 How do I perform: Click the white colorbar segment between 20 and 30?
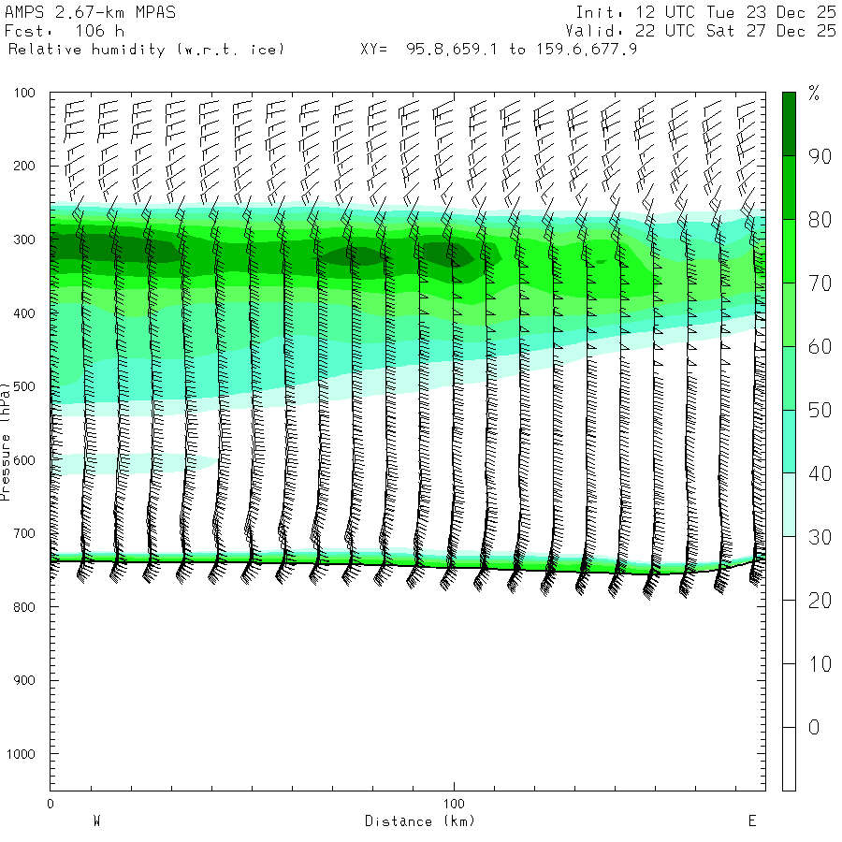click(789, 568)
